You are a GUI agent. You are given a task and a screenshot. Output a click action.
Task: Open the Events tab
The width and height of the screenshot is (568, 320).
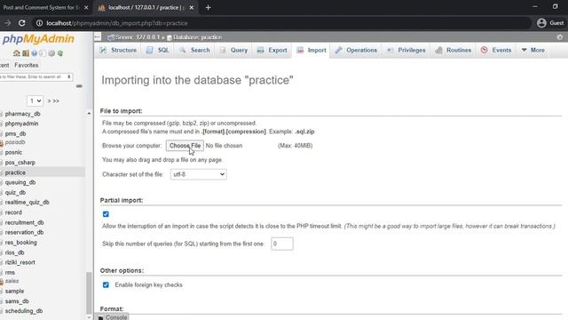pos(496,50)
